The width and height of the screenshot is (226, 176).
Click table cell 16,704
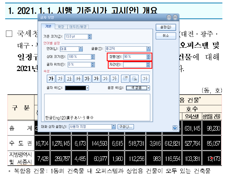coord(42,144)
